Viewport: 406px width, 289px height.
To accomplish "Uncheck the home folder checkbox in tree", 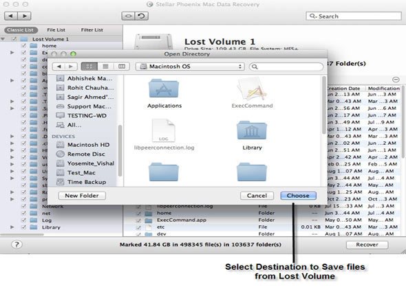I will pos(24,46).
